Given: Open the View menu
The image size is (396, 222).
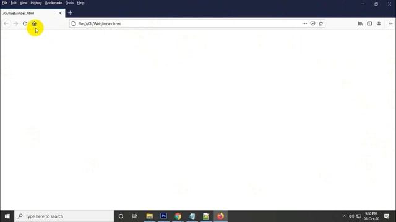Looking at the screenshot, I should coord(24,3).
